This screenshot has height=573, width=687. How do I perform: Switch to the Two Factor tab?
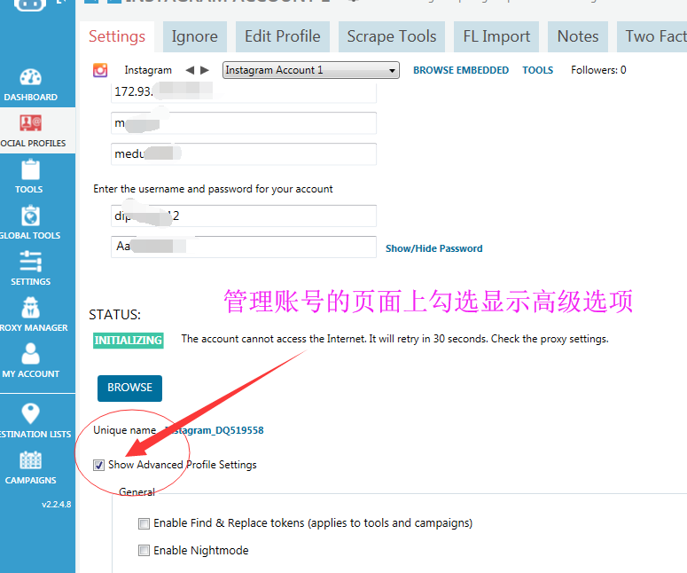652,36
